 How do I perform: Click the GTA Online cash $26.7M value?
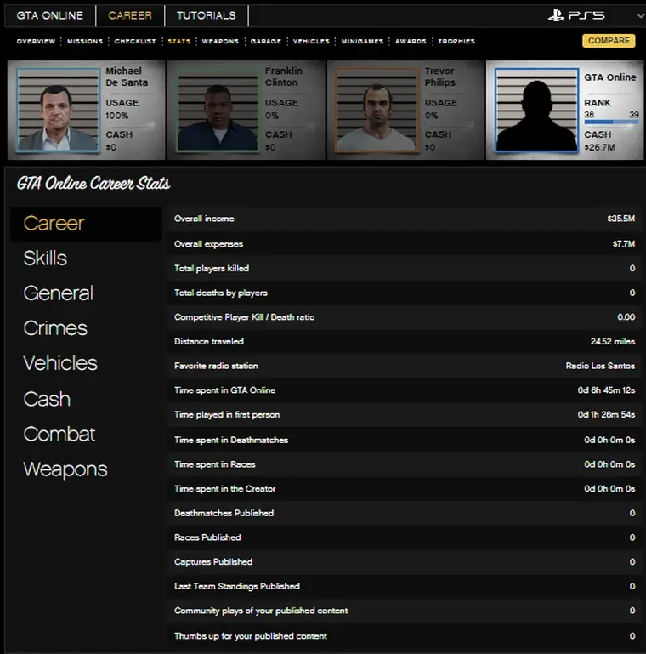tap(600, 147)
